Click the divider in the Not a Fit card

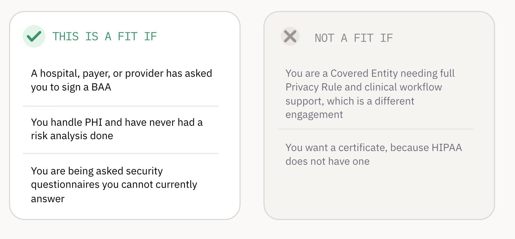click(375, 129)
